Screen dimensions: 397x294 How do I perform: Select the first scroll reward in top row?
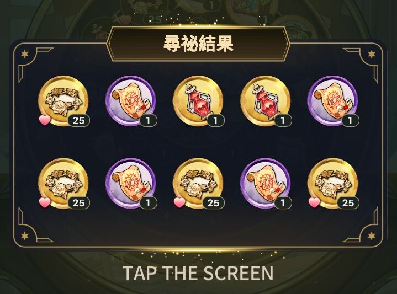coord(131,101)
